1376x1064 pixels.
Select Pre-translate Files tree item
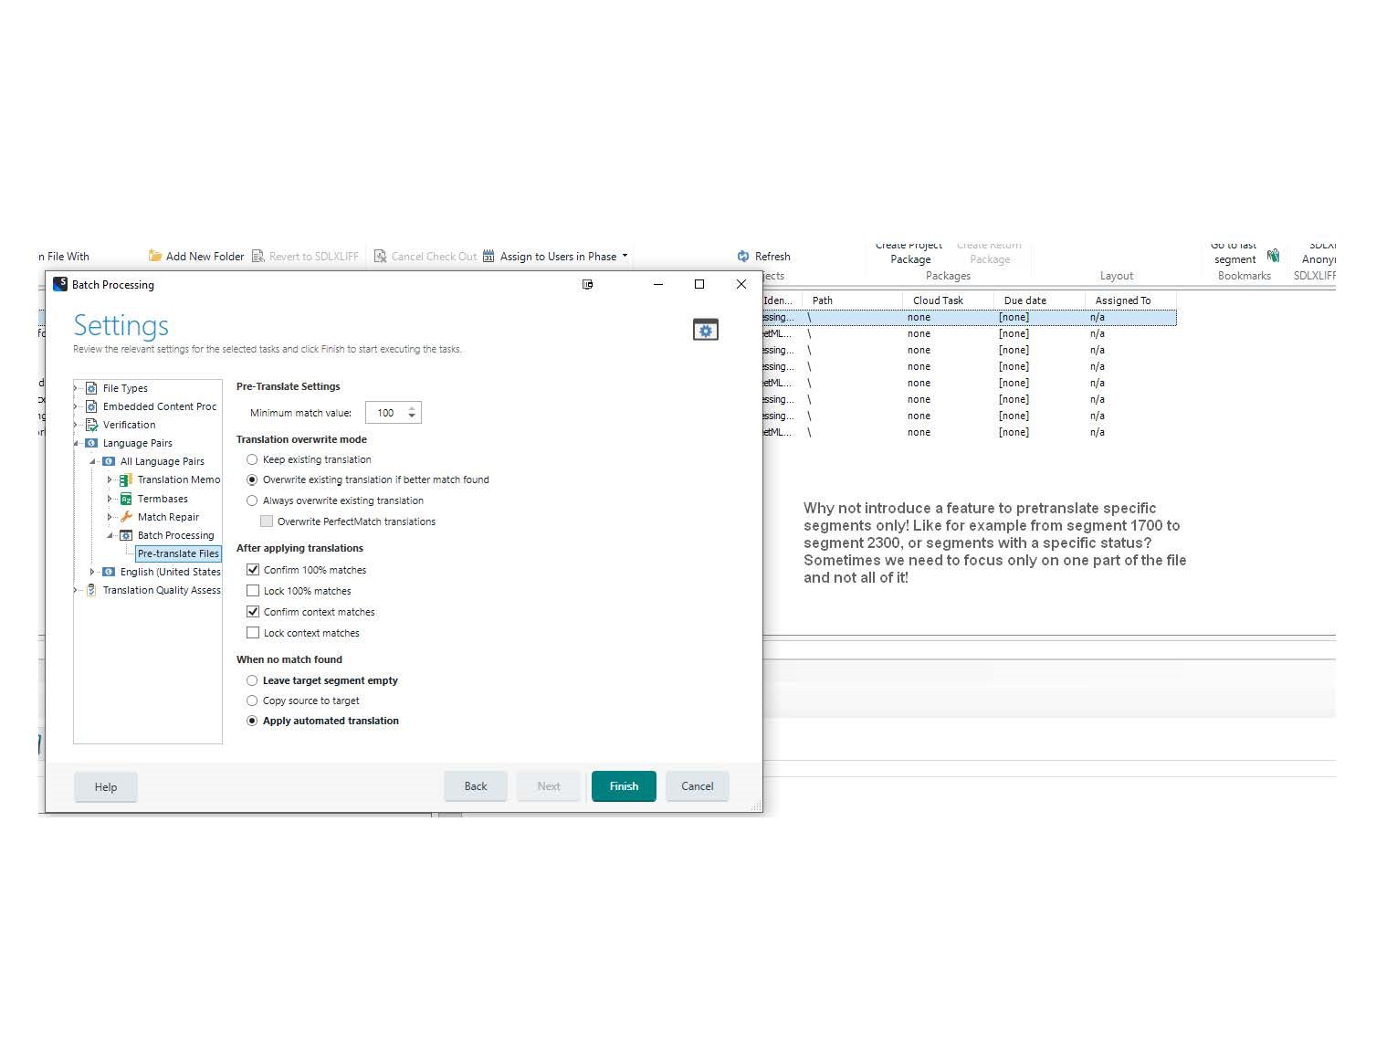click(178, 553)
